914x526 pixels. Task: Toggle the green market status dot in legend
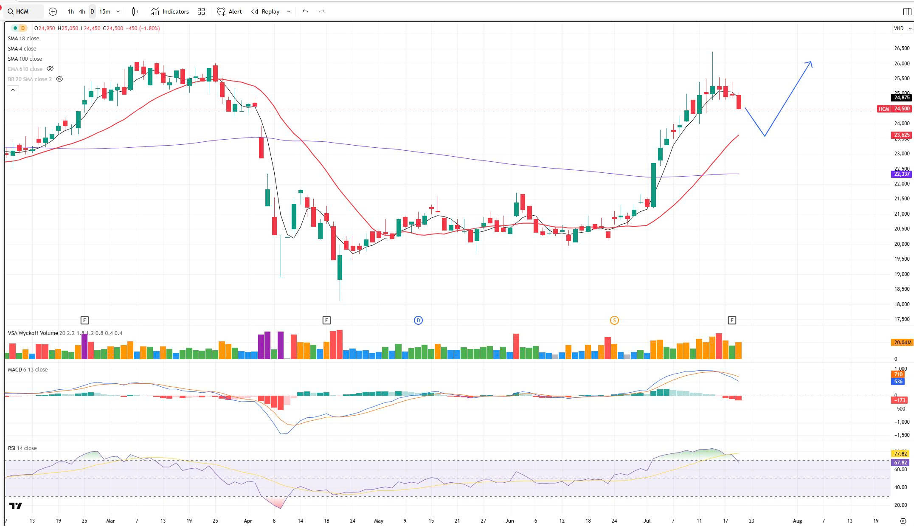click(x=15, y=28)
